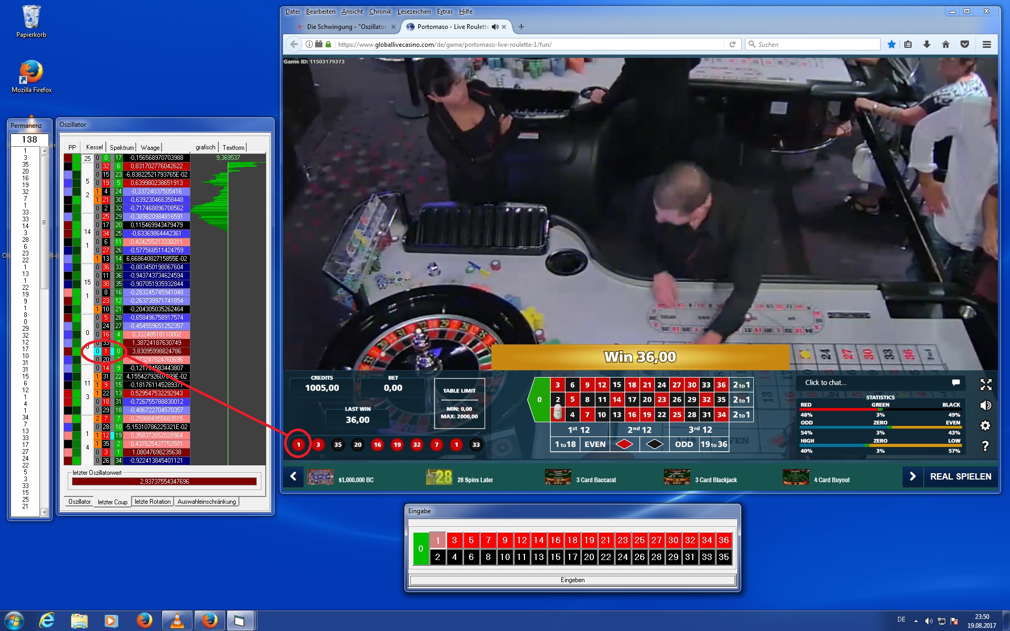Open the casino help question mark

click(986, 446)
